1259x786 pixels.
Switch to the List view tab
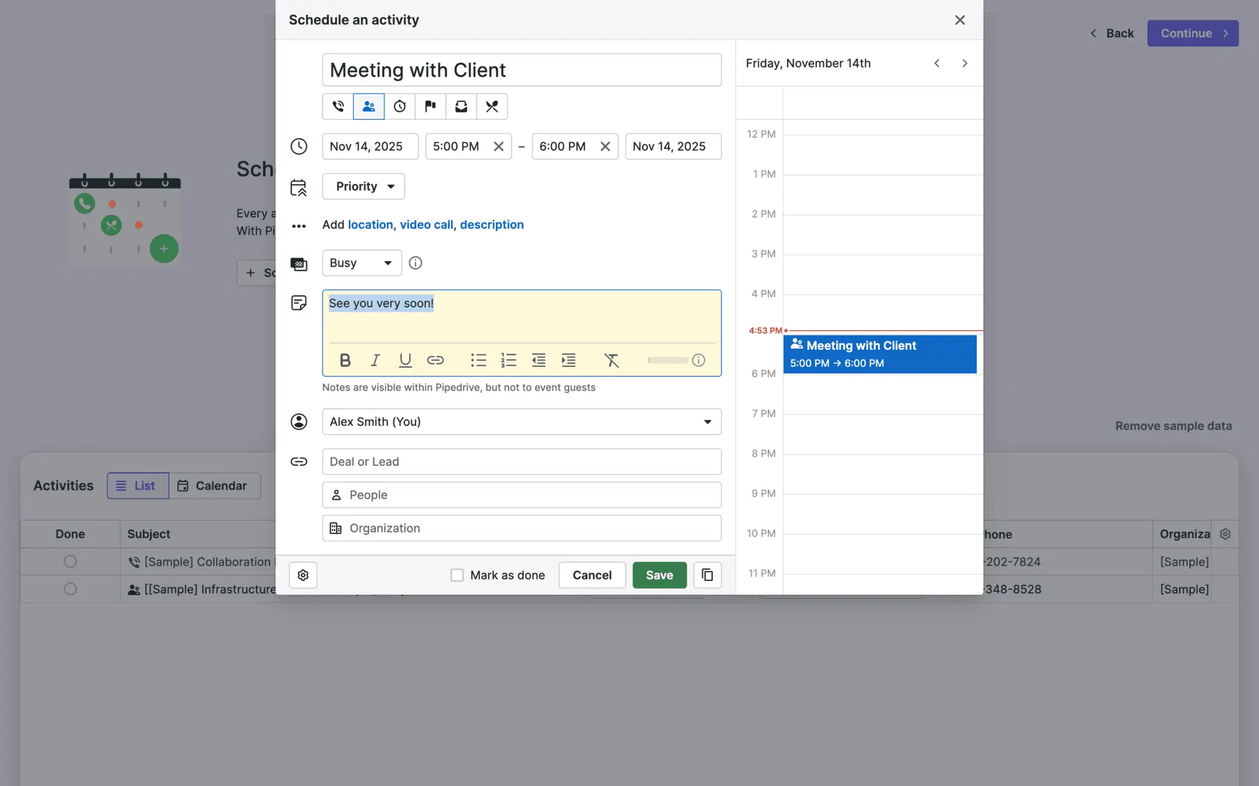(x=138, y=486)
